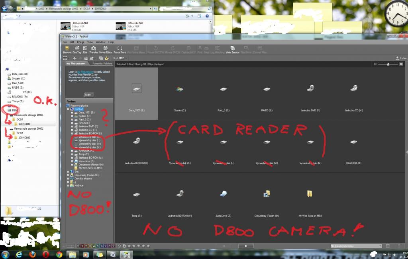Select the _DSC3116.NEF file thumbnail

pyautogui.click(x=66, y=26)
